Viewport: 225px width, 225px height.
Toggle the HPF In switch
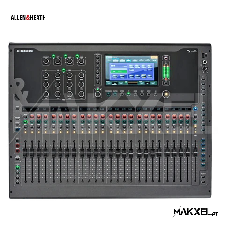pos(54,56)
